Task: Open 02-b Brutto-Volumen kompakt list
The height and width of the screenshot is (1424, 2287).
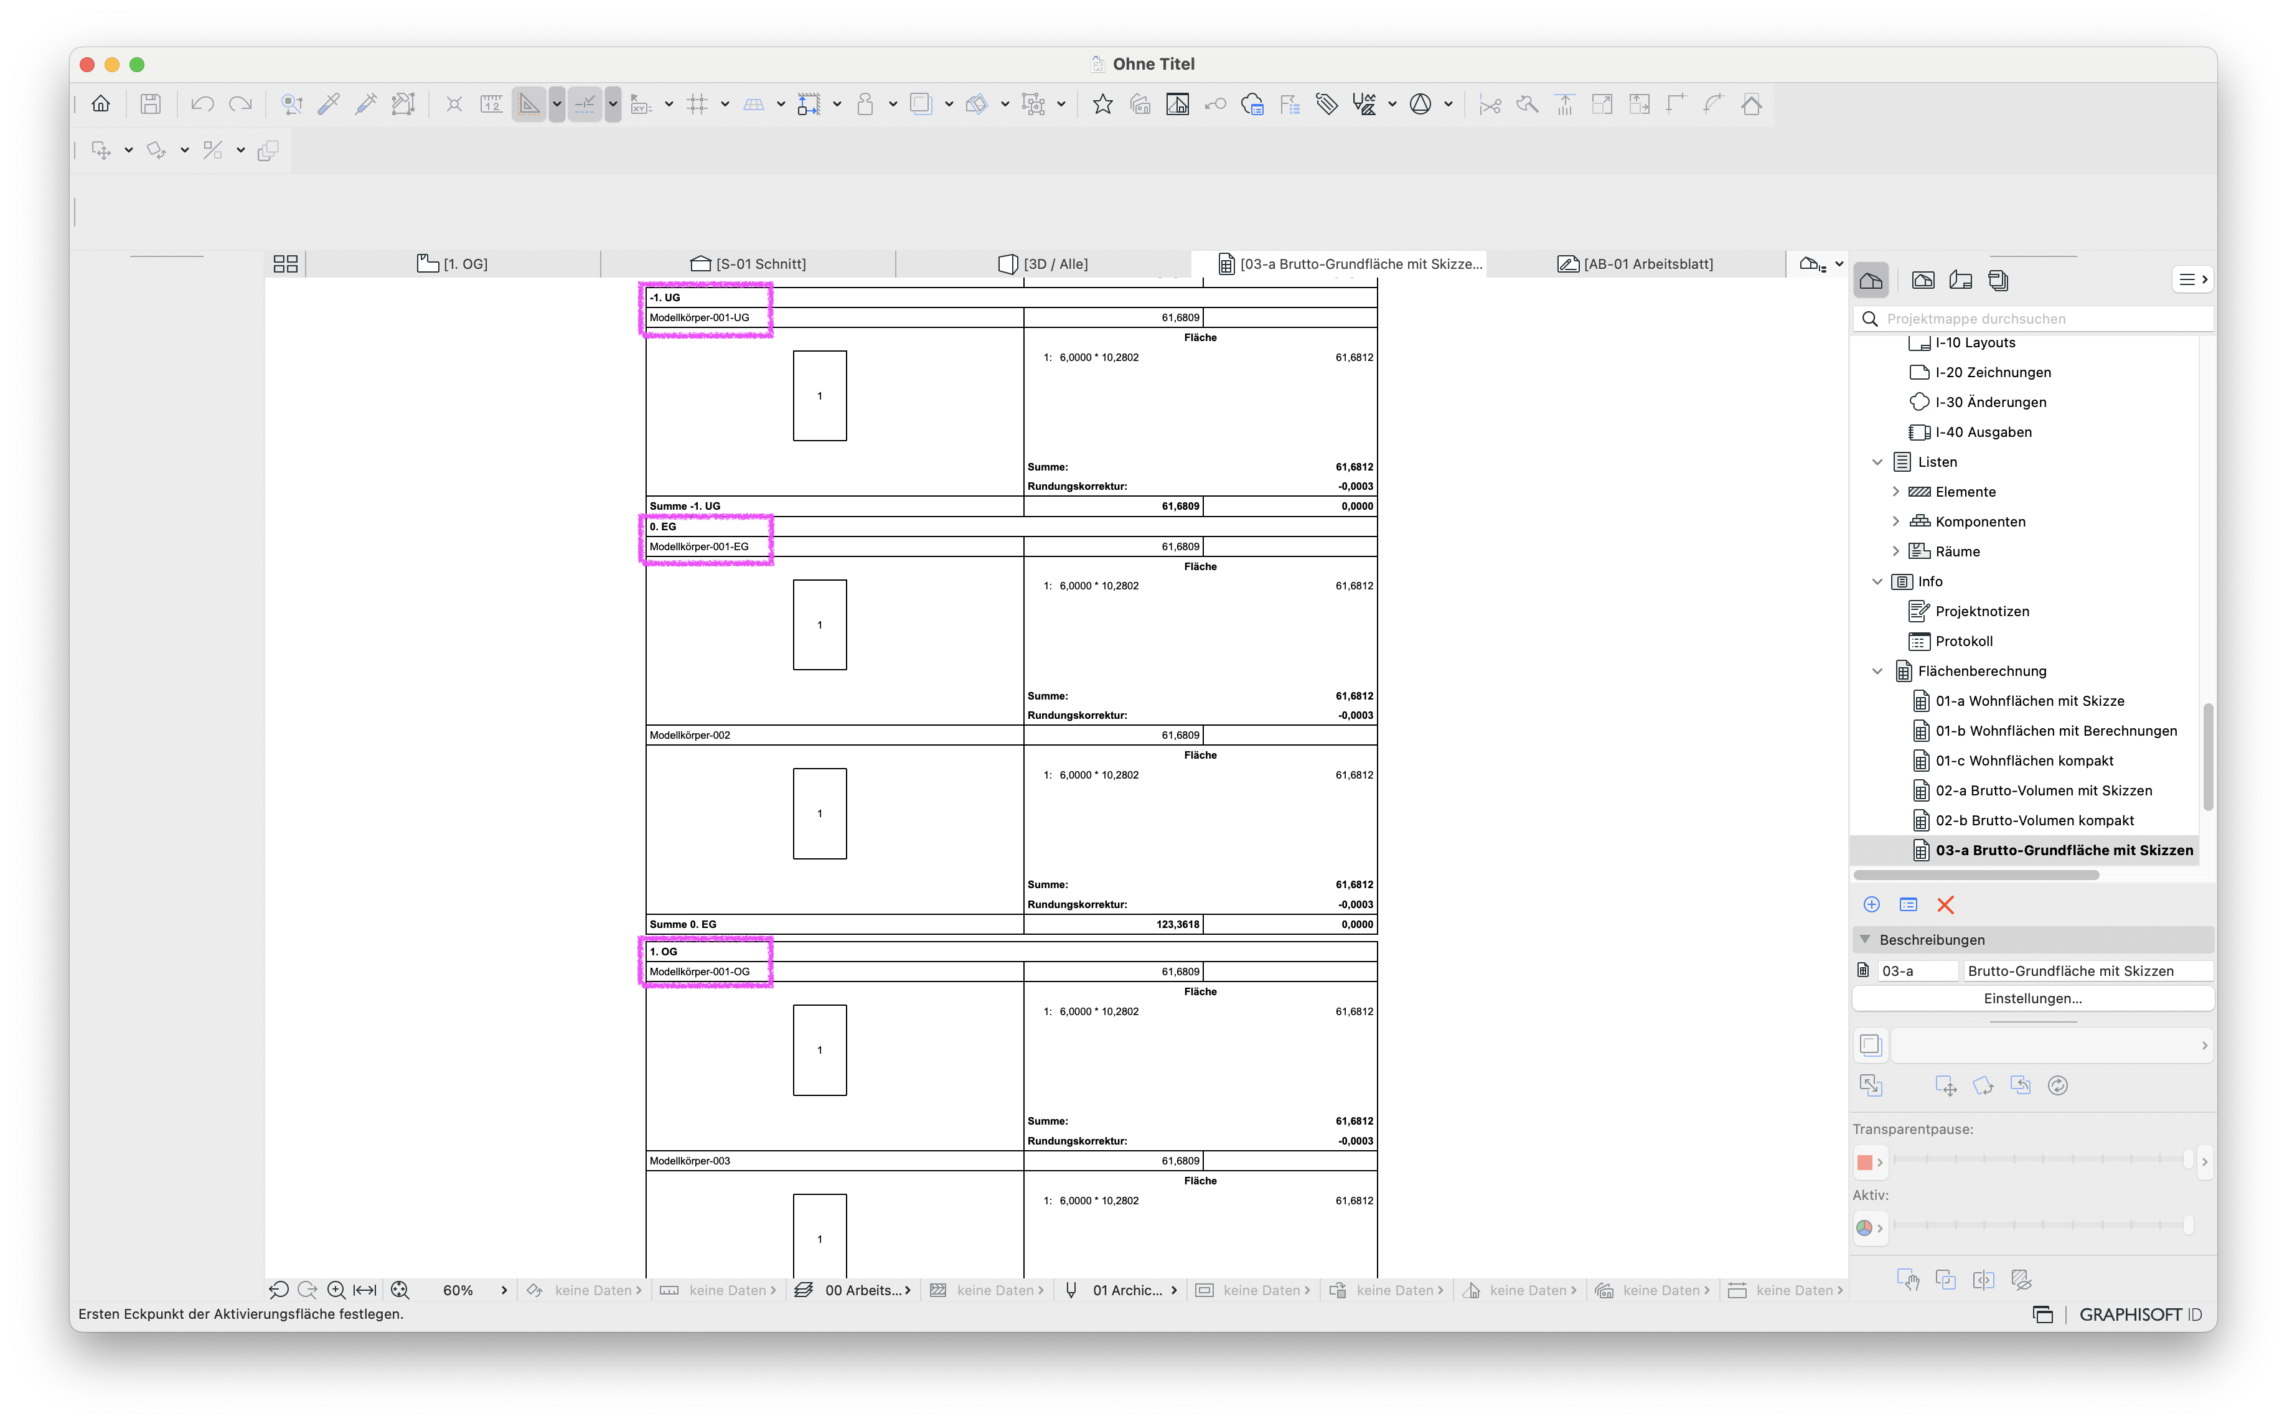Action: [2034, 820]
